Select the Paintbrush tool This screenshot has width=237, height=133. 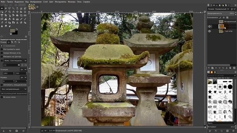(x=25, y=19)
